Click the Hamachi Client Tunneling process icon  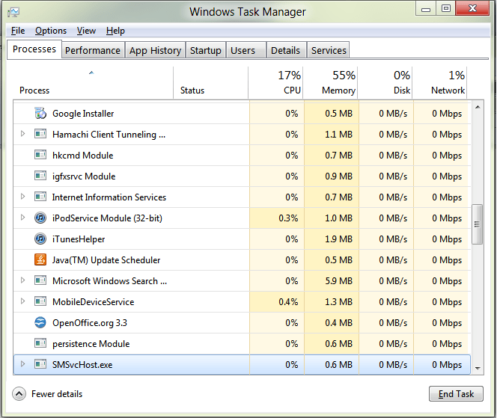click(x=40, y=134)
